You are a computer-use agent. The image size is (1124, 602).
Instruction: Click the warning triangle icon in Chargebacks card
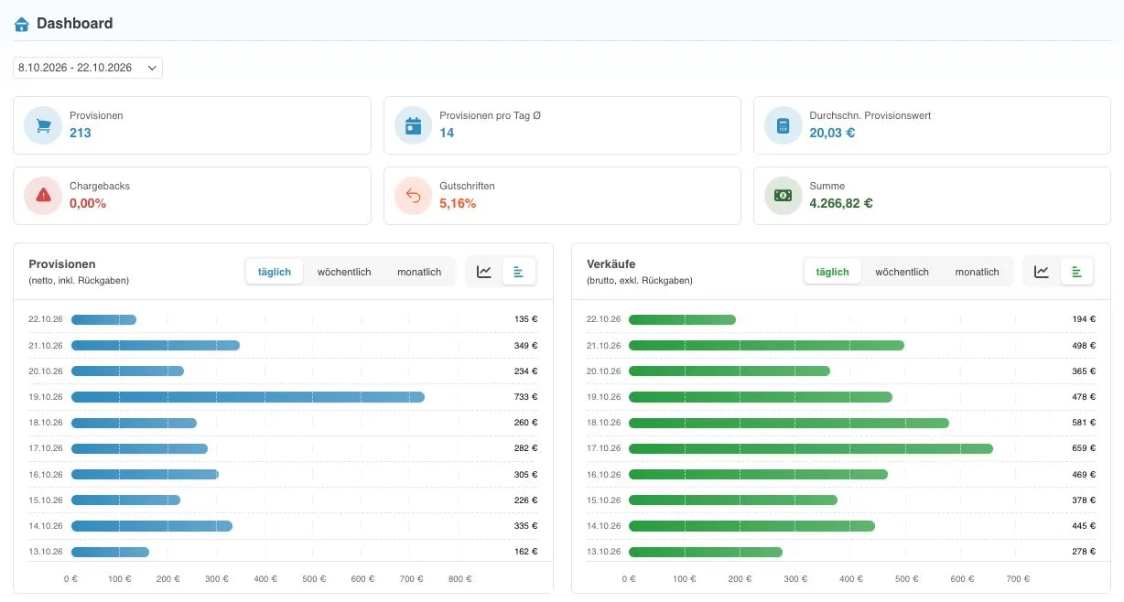point(43,195)
